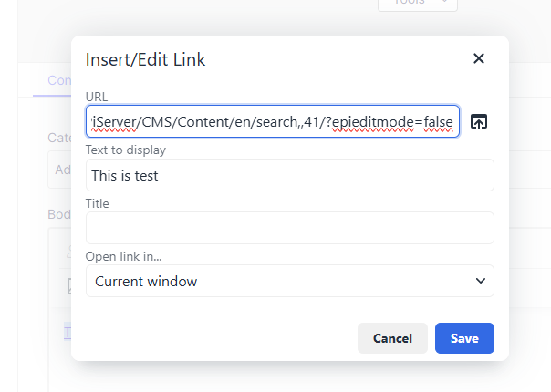Image resolution: width=551 pixels, height=392 pixels.
Task: Click the 'Text to display' label
Action: point(125,150)
